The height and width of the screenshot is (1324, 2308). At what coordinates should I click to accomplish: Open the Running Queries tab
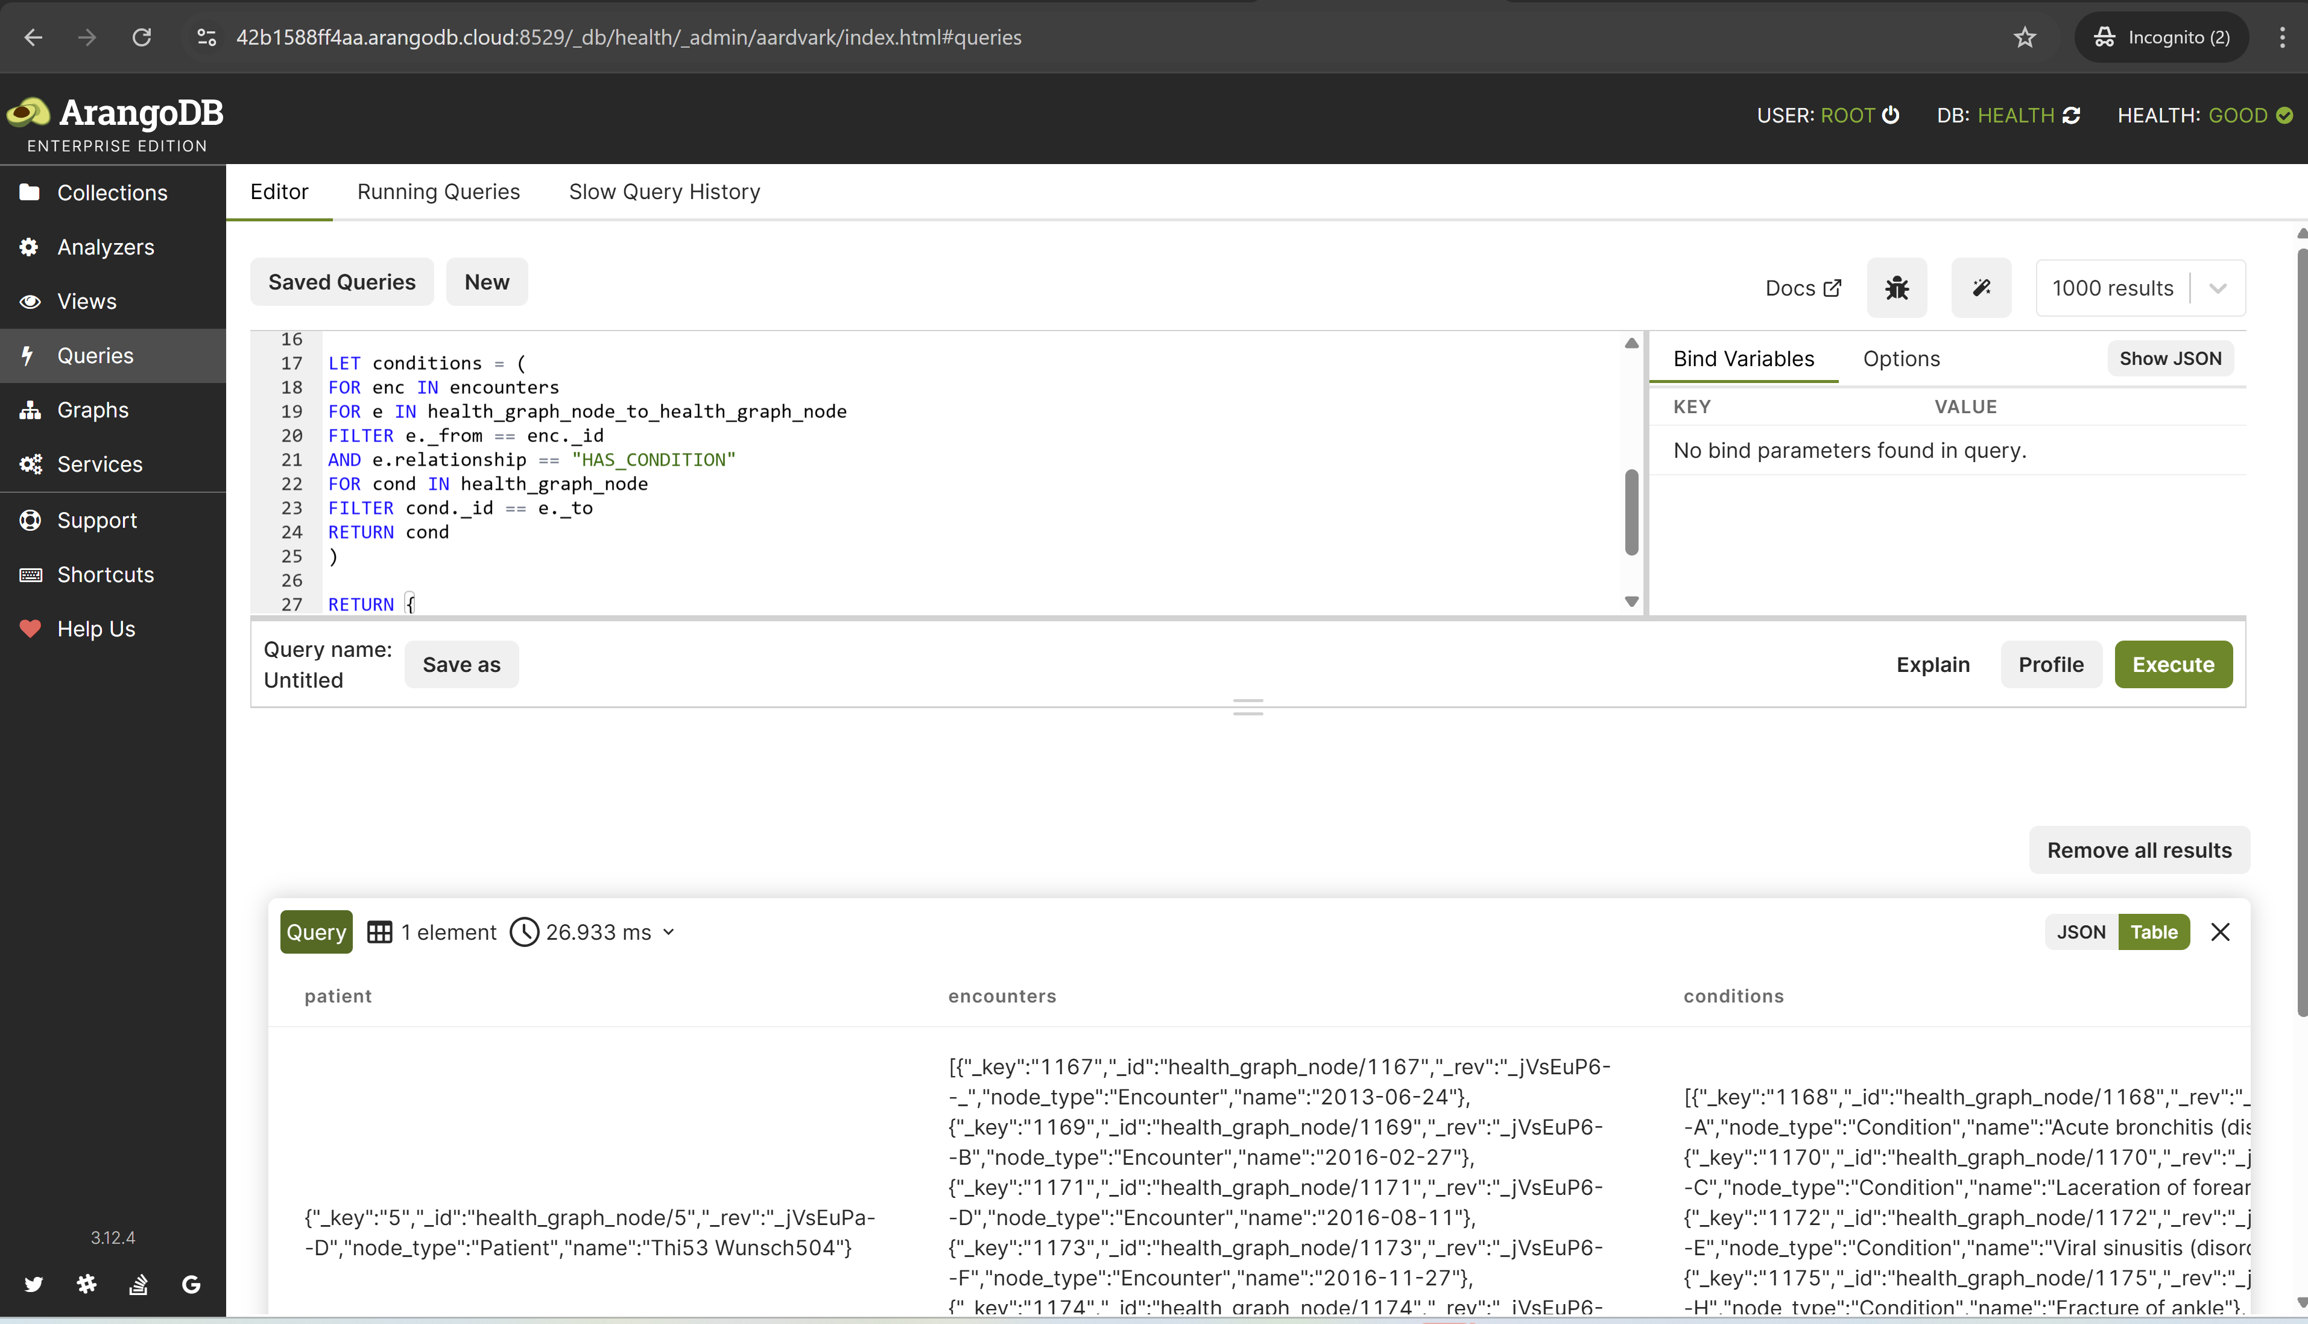click(x=438, y=192)
